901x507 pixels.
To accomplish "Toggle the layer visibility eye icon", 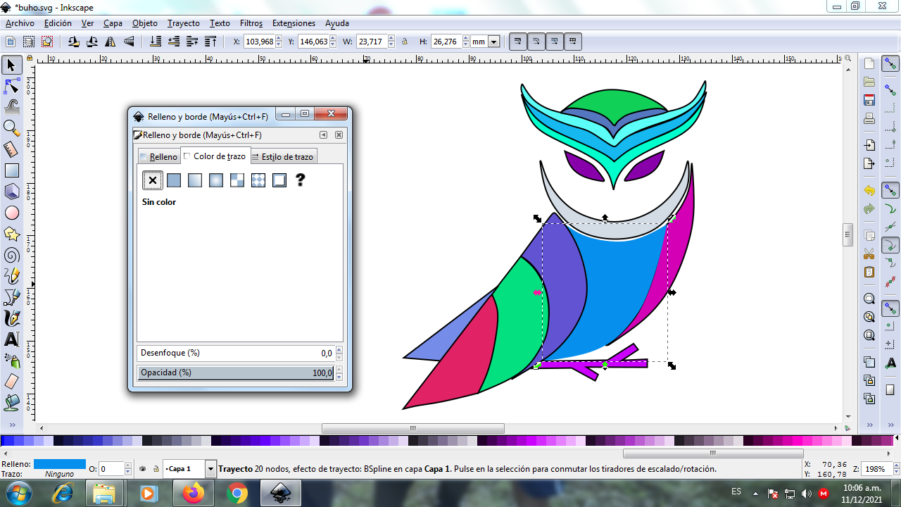I will pos(141,468).
